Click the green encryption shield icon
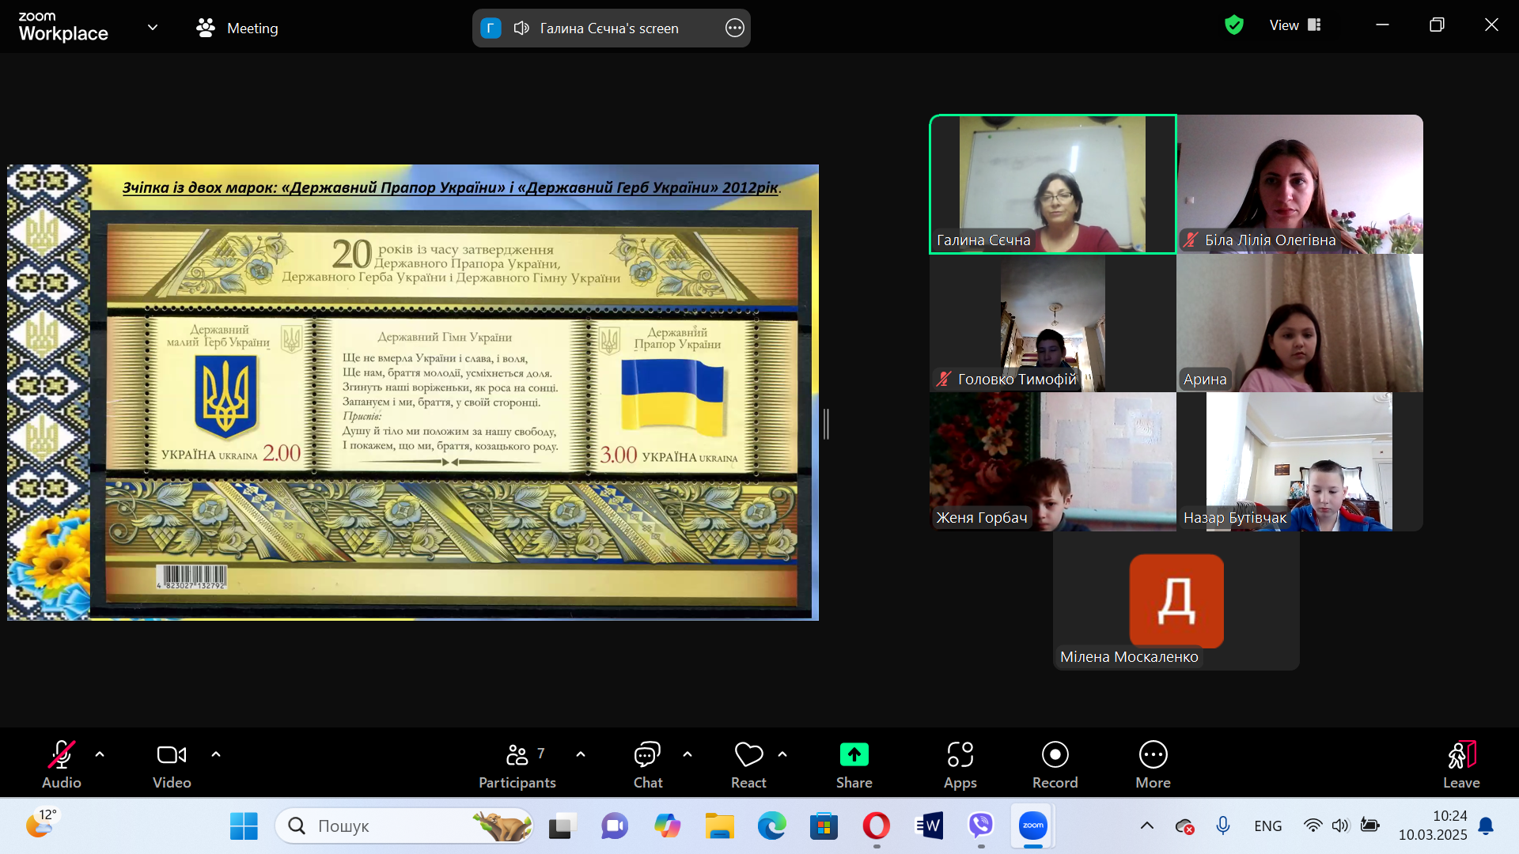Image resolution: width=1519 pixels, height=854 pixels. point(1234,25)
